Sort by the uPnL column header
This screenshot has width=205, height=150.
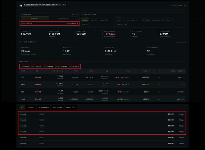coord(128,71)
